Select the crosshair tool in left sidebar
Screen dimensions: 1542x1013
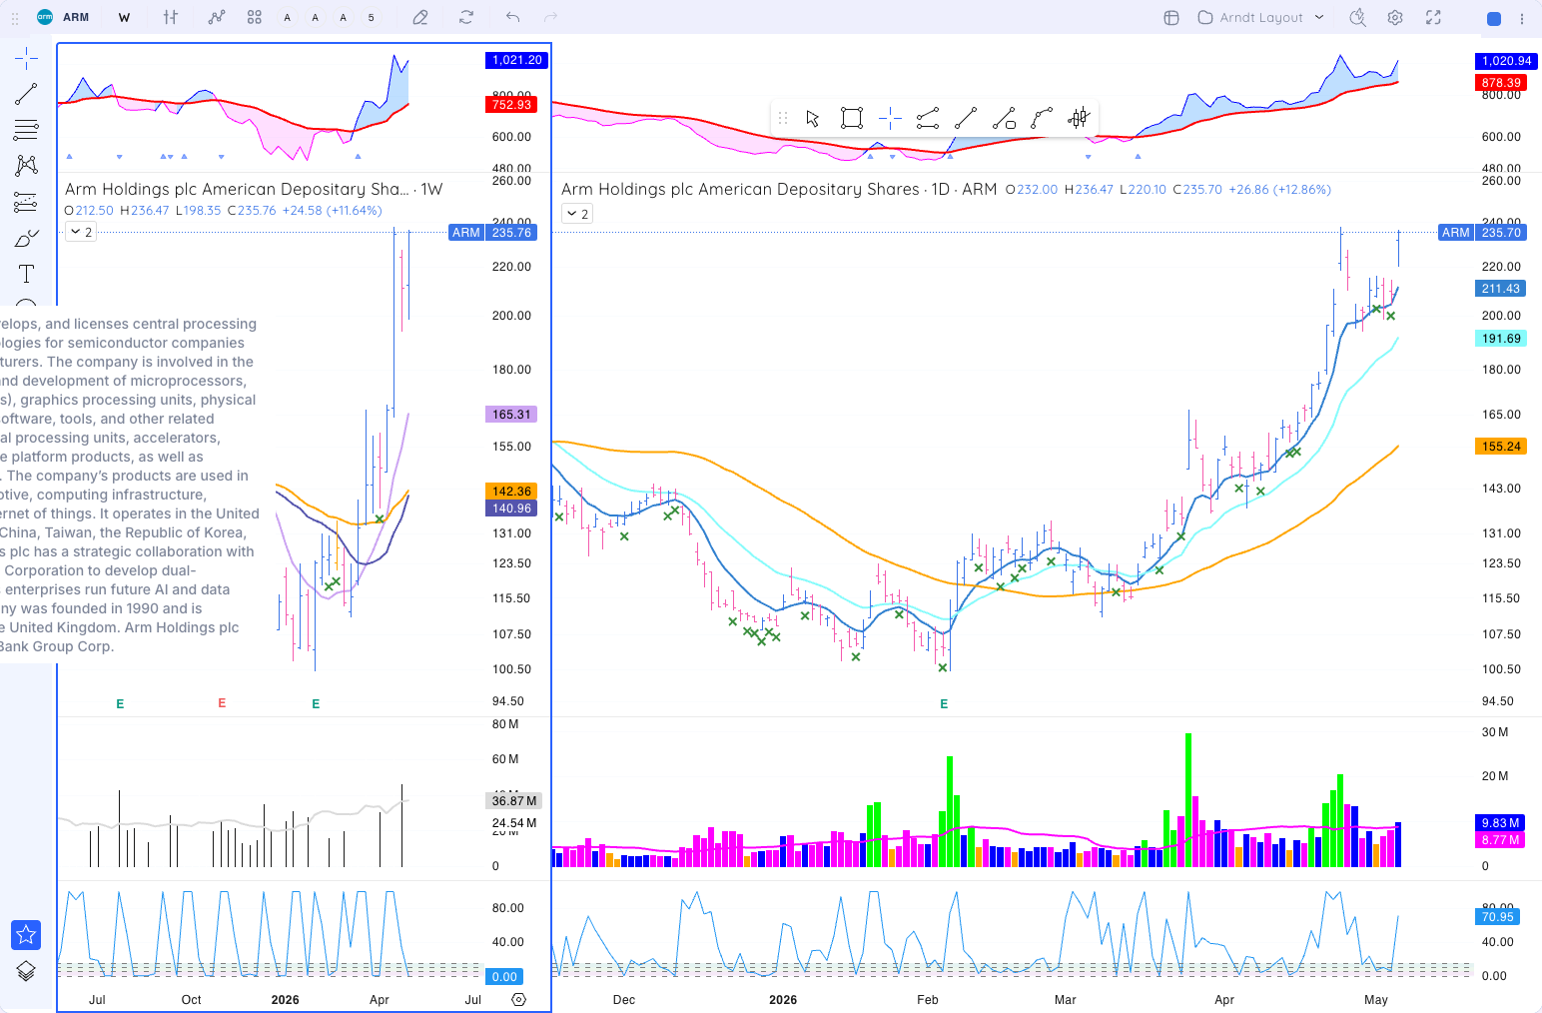[x=26, y=58]
